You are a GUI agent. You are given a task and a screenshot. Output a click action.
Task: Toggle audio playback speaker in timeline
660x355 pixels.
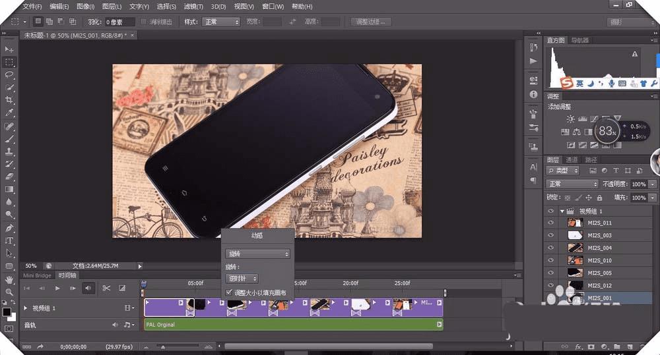click(x=88, y=288)
